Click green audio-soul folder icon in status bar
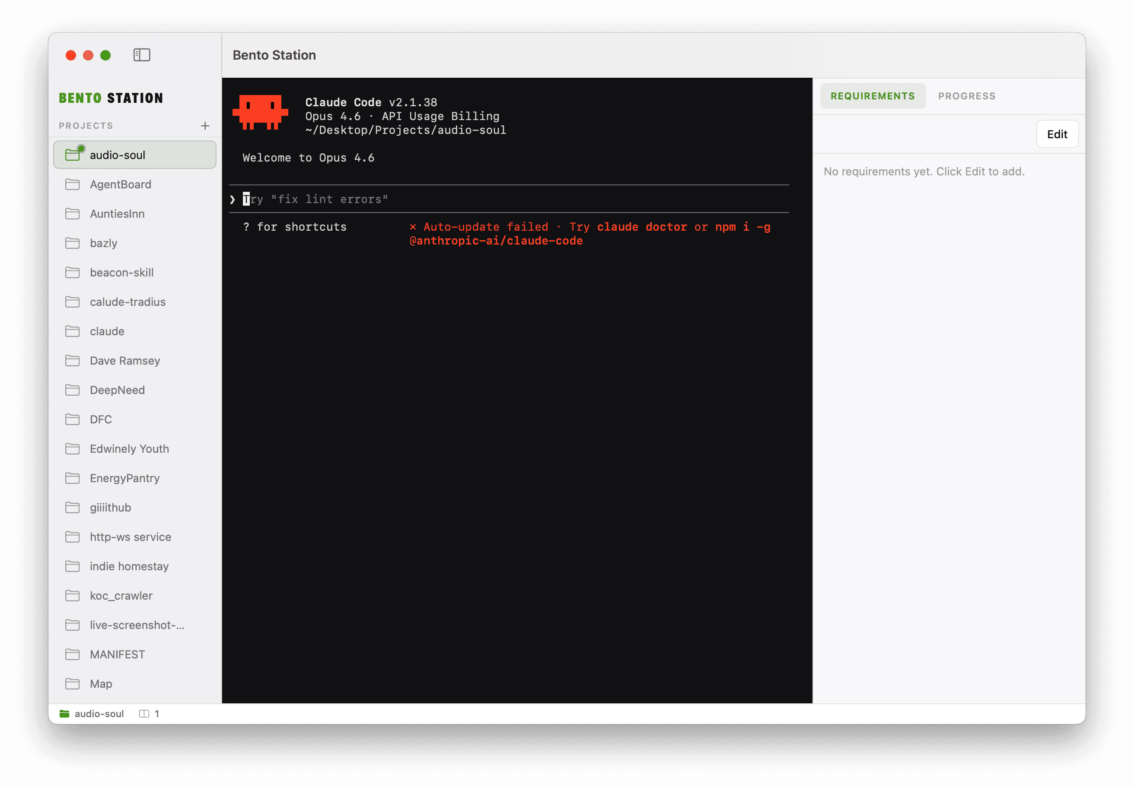The height and width of the screenshot is (788, 1134). pyautogui.click(x=64, y=713)
